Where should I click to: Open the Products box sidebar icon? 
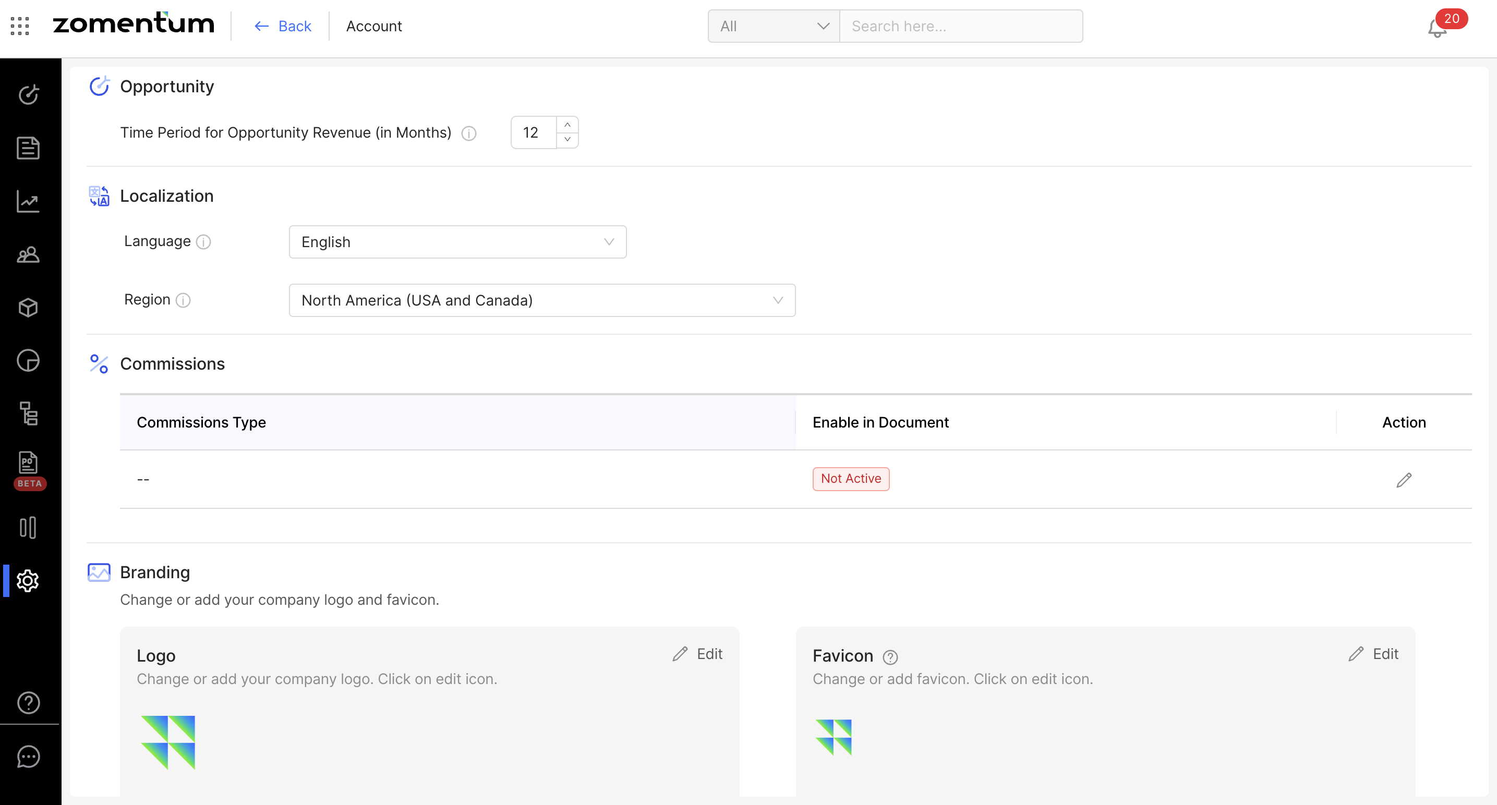click(28, 307)
